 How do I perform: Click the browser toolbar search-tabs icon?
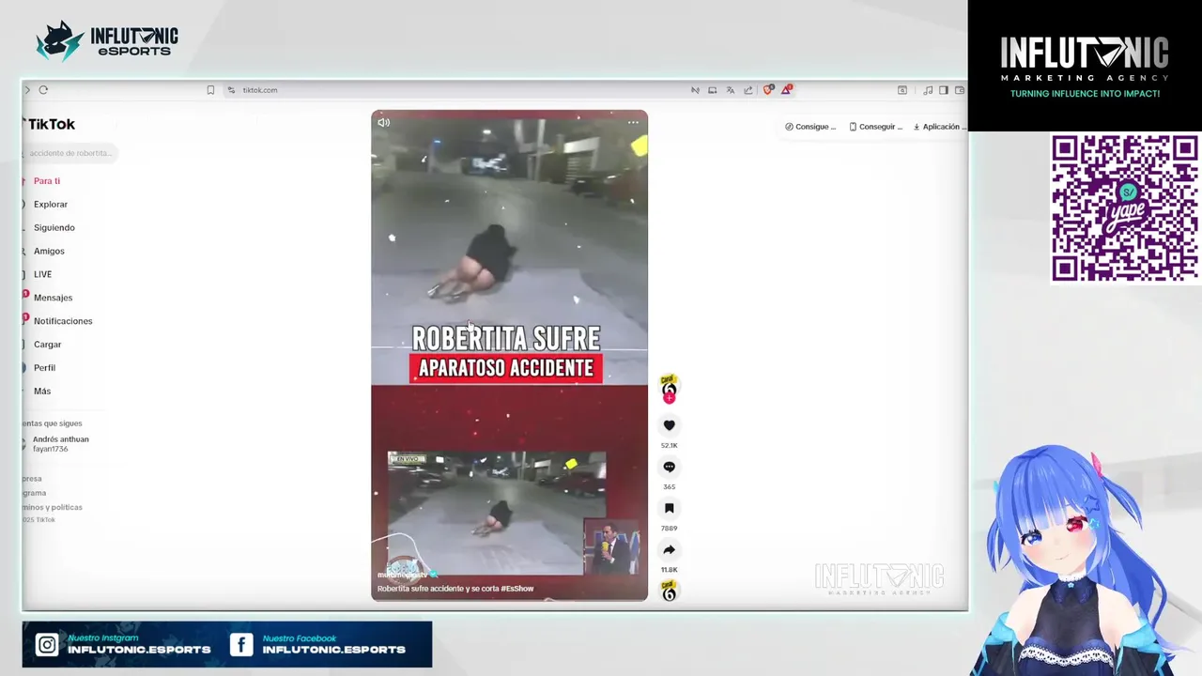(902, 90)
